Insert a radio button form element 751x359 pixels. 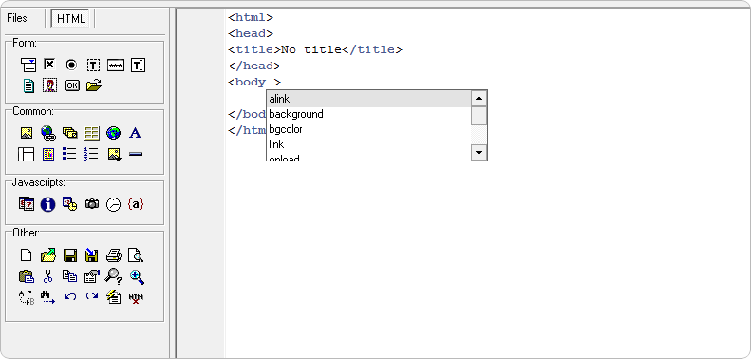coord(71,66)
